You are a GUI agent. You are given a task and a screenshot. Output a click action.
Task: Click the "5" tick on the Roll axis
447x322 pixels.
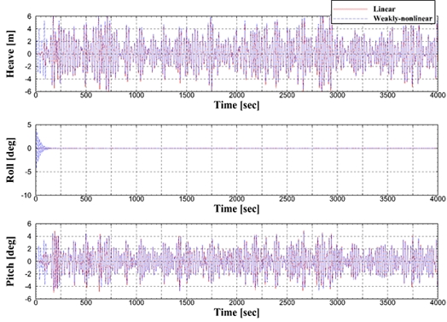[x=30, y=125]
